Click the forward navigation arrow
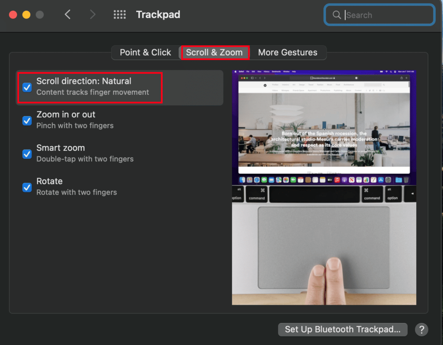443x345 pixels. [93, 14]
